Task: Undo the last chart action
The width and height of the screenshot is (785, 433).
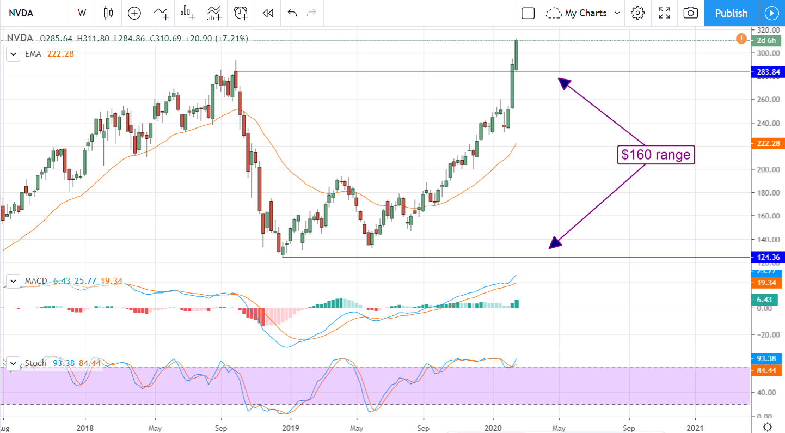Action: pyautogui.click(x=292, y=13)
